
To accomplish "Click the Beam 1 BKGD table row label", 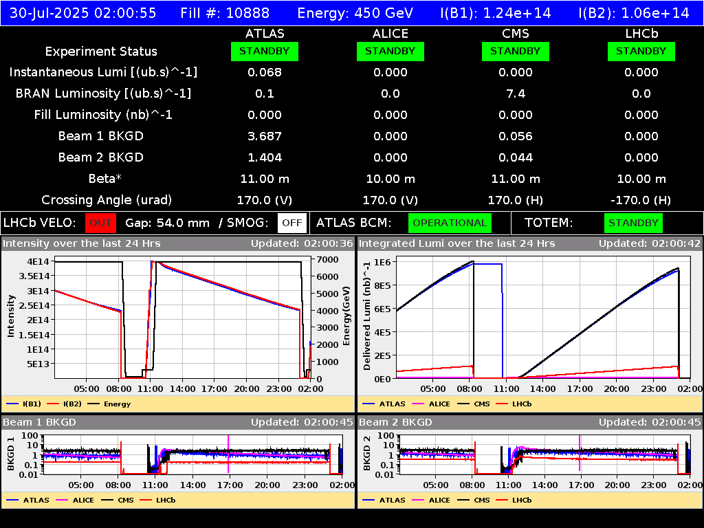I will coord(101,136).
